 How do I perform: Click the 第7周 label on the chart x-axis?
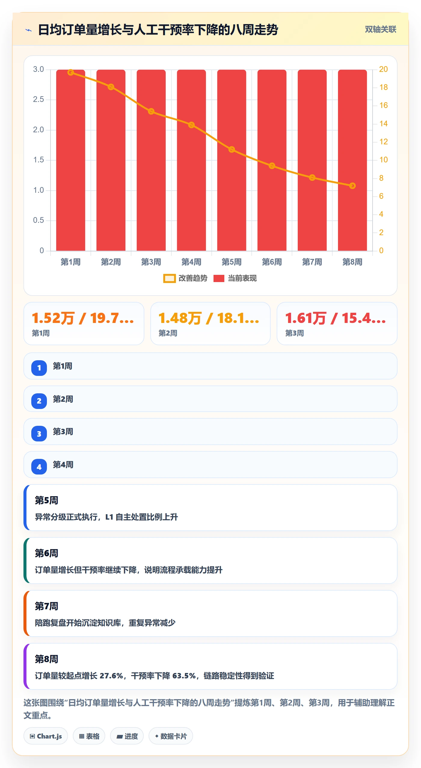click(312, 262)
